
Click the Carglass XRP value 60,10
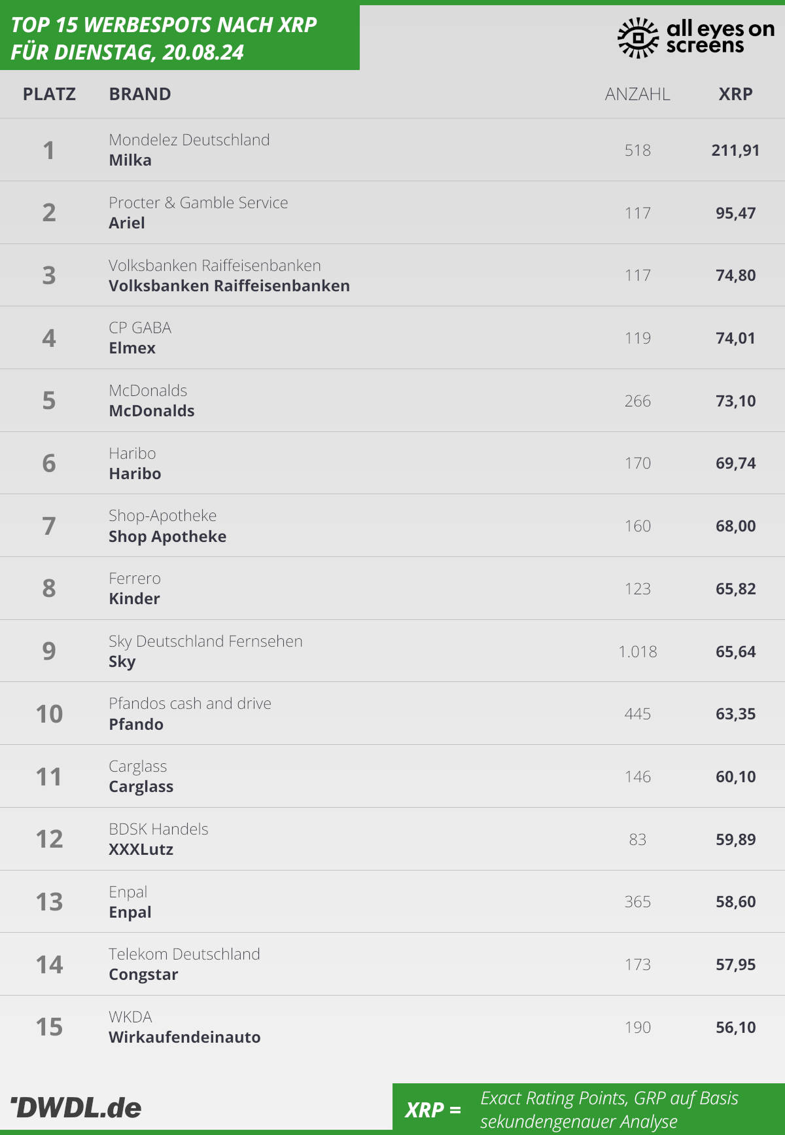click(x=735, y=777)
